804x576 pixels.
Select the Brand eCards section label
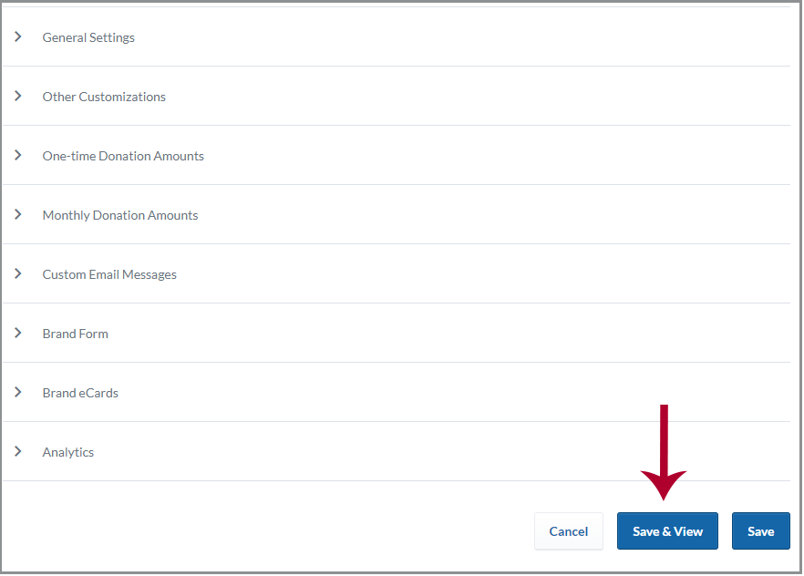(80, 393)
